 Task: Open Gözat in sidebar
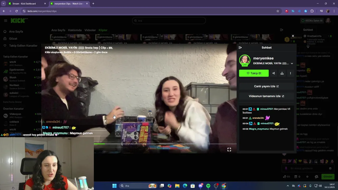click(13, 39)
